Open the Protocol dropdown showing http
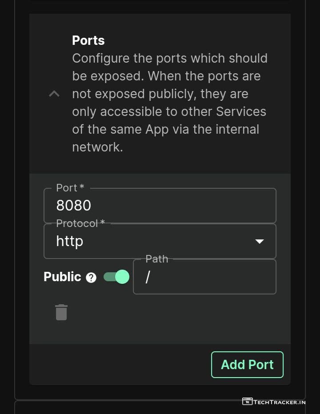 click(151, 241)
